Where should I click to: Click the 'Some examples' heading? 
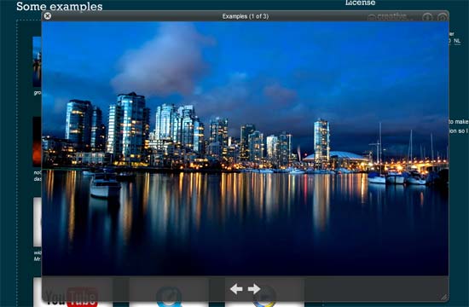pos(59,6)
